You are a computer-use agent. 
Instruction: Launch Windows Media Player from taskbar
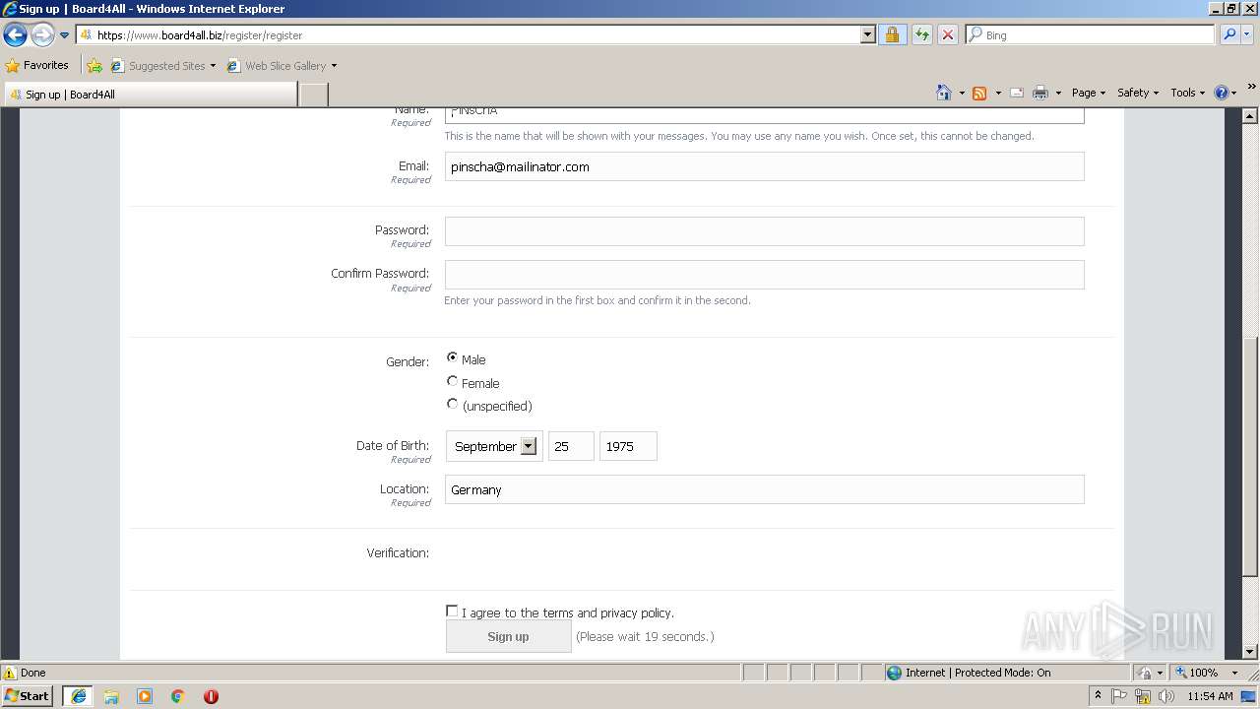pos(145,696)
